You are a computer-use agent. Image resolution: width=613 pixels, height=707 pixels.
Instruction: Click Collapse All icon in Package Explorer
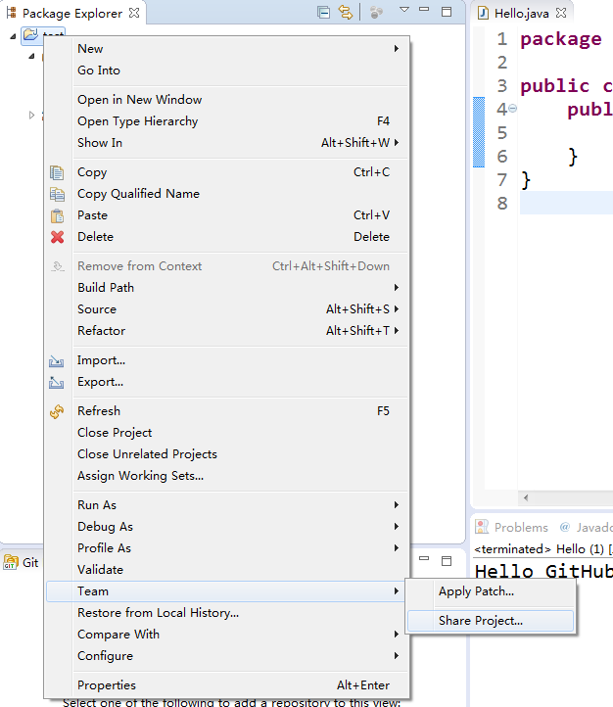tap(323, 13)
